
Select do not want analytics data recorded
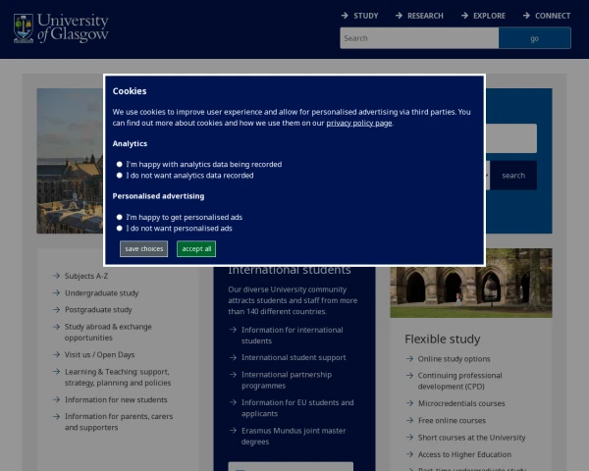(120, 176)
